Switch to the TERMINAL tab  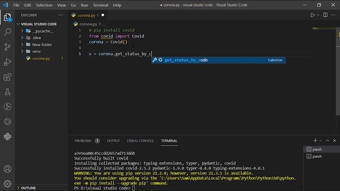click(x=169, y=141)
